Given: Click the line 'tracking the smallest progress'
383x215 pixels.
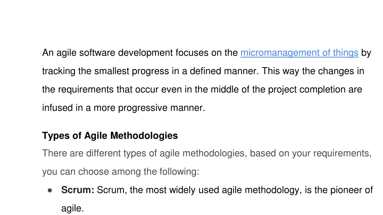Looking at the screenshot, I should pos(105,71).
